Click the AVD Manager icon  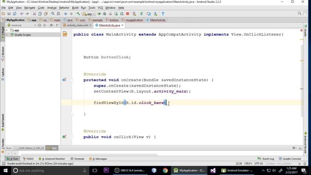[149, 14]
